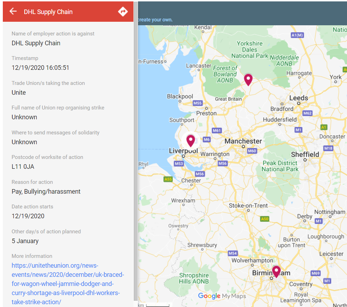This screenshot has height=307, width=347.
Task: Click the Yorkshire Dales National Park label
Action: point(250,49)
